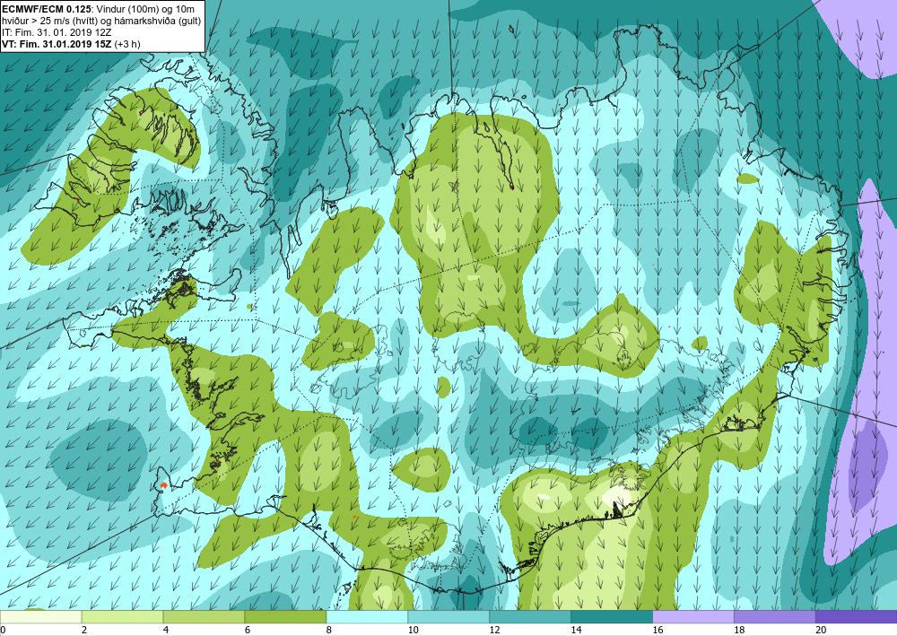Select the green 4–6 legend swatch
Screen dimensions: 897x636
pyautogui.click(x=204, y=616)
